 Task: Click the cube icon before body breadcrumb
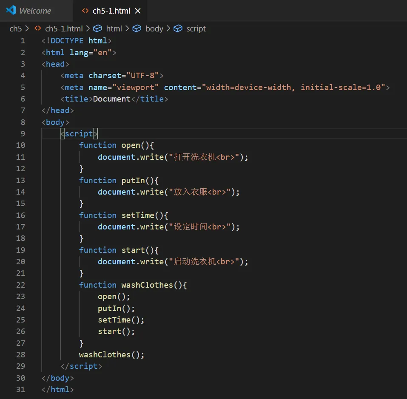pos(137,28)
